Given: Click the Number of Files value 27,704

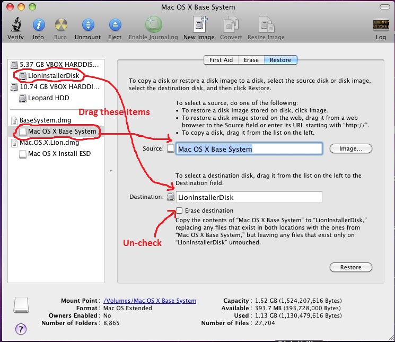Looking at the screenshot, I should [x=265, y=323].
